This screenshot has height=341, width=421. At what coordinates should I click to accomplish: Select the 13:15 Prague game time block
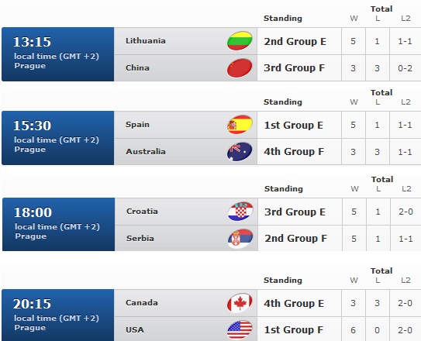click(57, 54)
